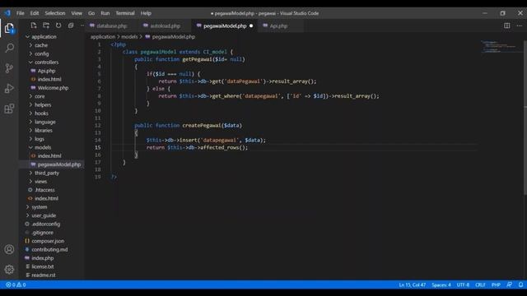Expand the cache folder
This screenshot has height=296, width=527.
point(41,45)
